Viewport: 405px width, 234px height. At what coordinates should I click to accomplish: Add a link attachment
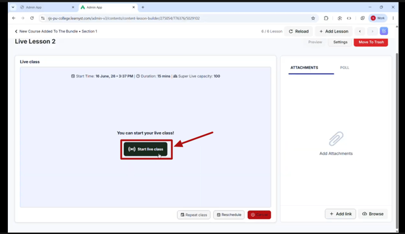tap(340, 214)
